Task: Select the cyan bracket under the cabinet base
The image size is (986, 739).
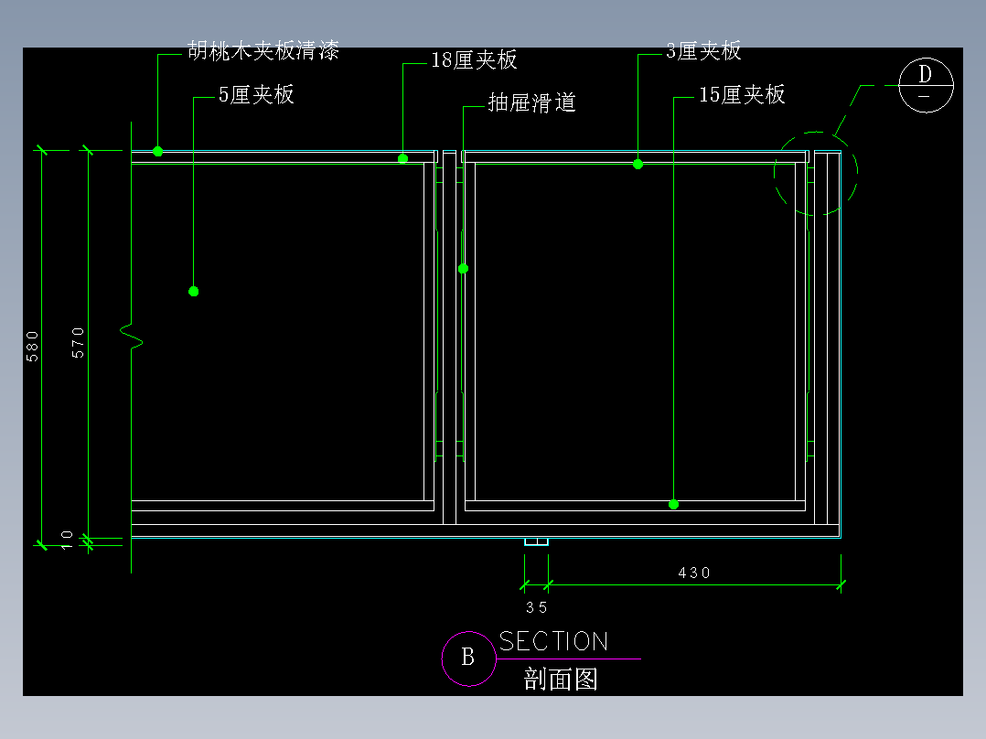Action: click(536, 541)
